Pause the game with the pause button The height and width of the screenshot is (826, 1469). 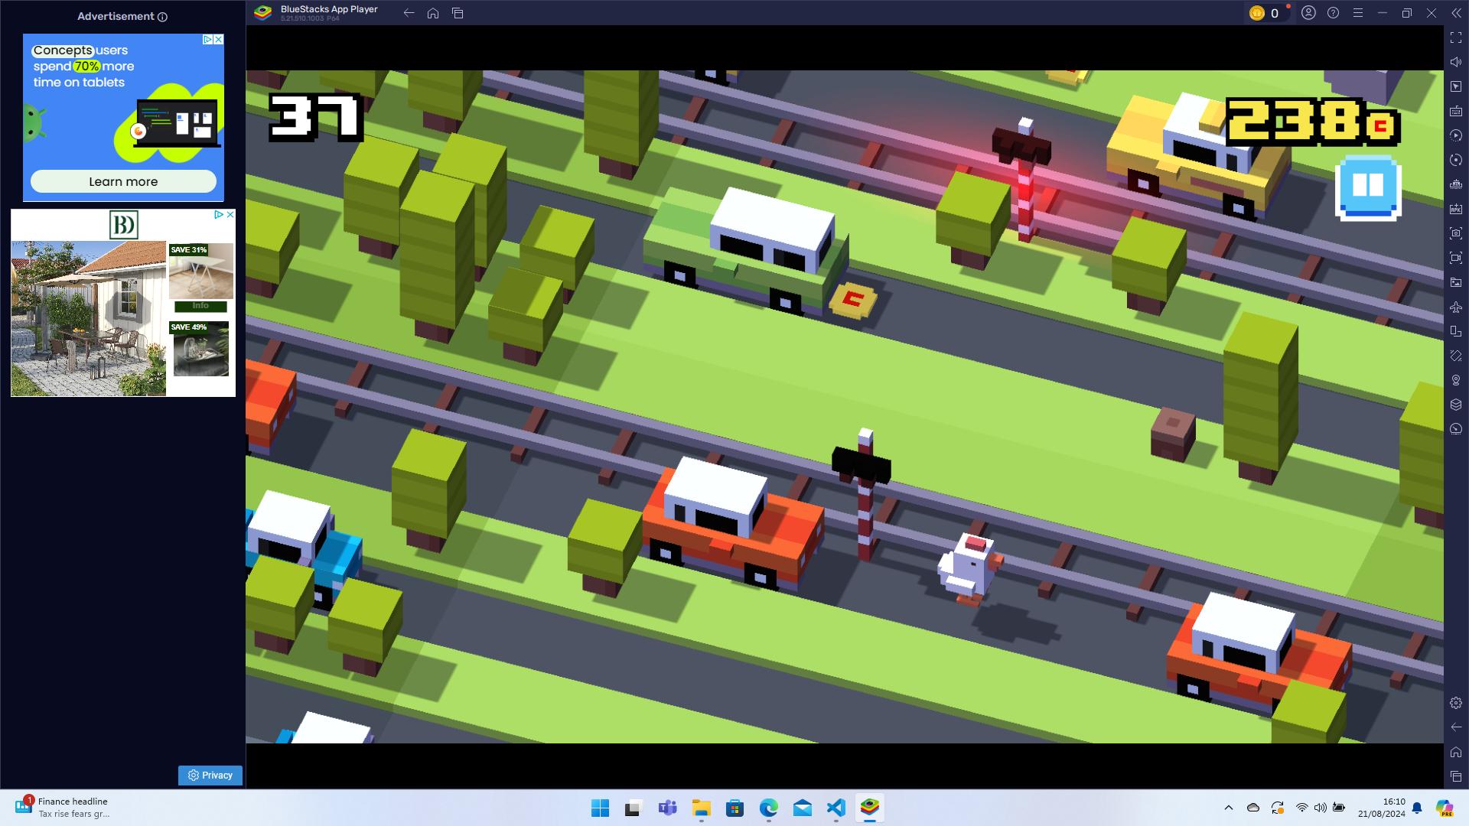(x=1368, y=187)
